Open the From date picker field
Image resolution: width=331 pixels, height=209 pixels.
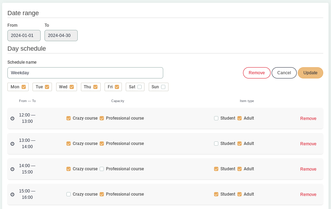click(24, 36)
